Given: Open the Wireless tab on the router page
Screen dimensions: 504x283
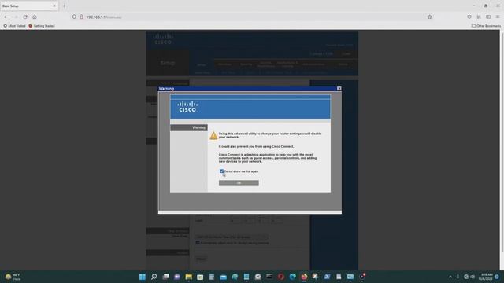Looking at the screenshot, I should coord(224,64).
